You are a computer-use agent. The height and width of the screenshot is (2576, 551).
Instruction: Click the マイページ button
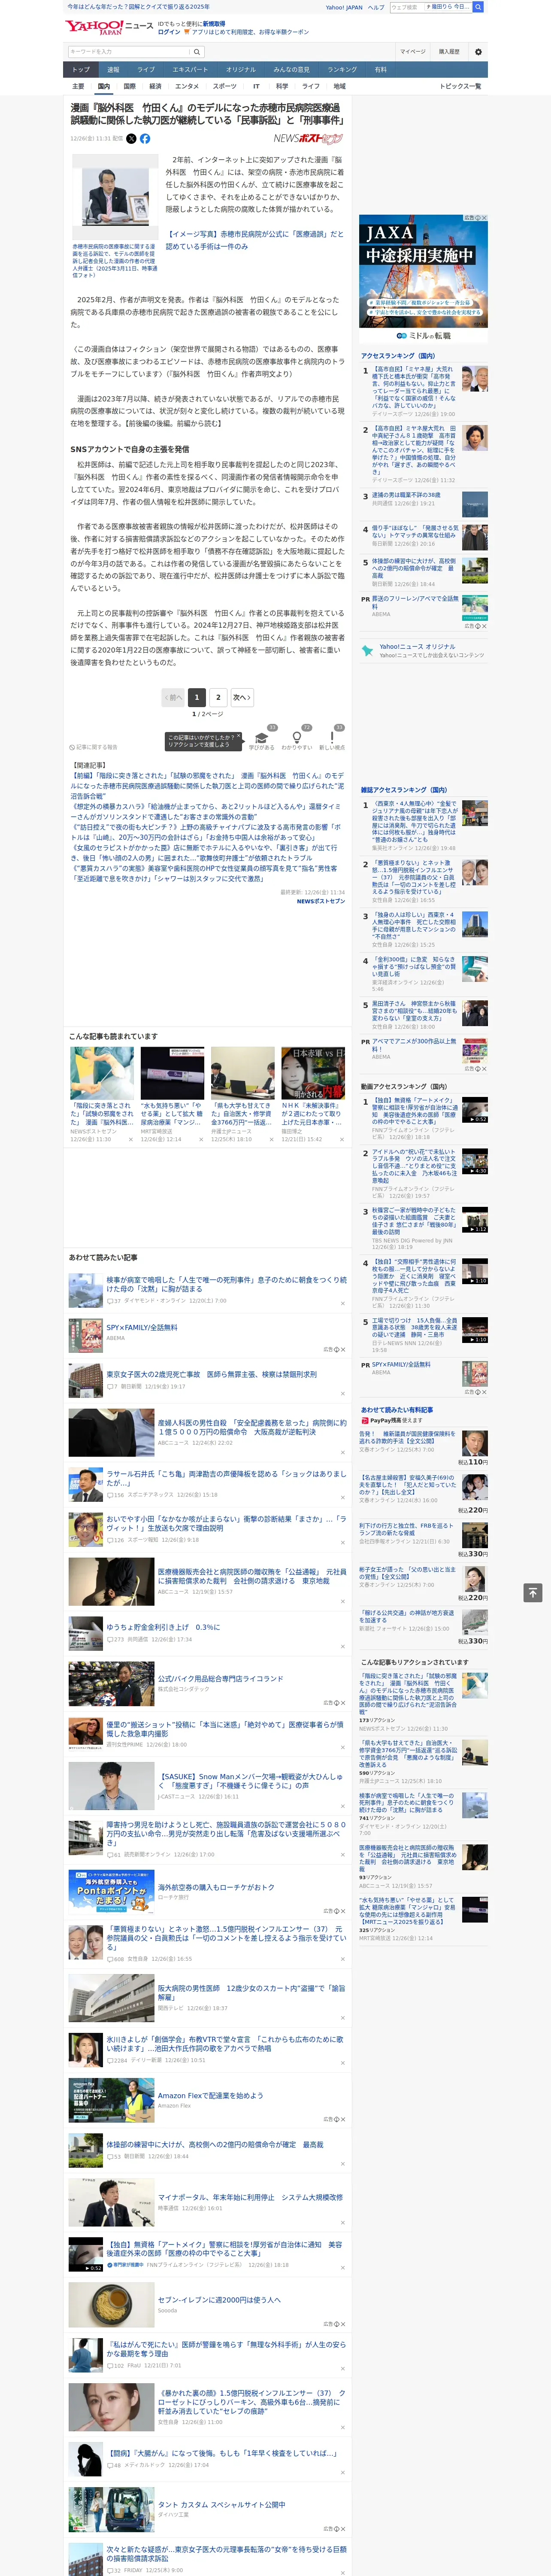pyautogui.click(x=413, y=51)
